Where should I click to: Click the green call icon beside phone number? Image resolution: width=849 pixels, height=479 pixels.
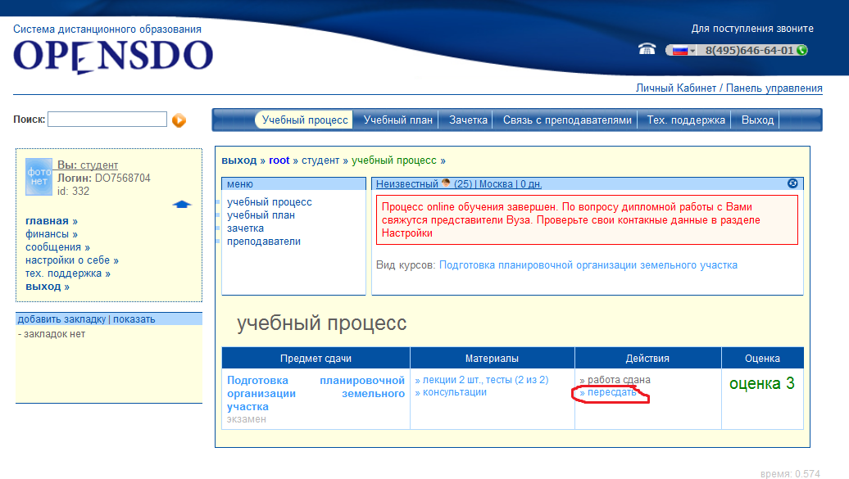click(801, 50)
